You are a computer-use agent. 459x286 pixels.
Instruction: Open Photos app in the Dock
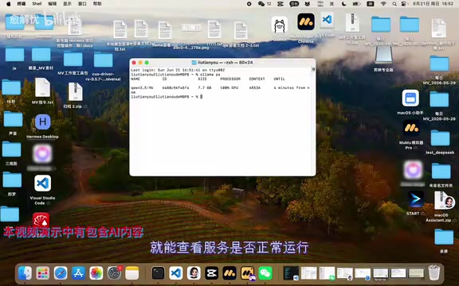click(x=96, y=273)
